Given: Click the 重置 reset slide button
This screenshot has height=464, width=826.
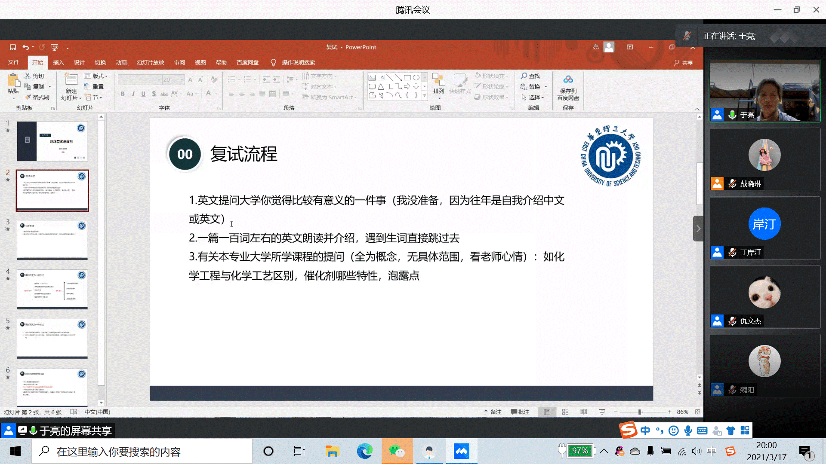Looking at the screenshot, I should [94, 87].
